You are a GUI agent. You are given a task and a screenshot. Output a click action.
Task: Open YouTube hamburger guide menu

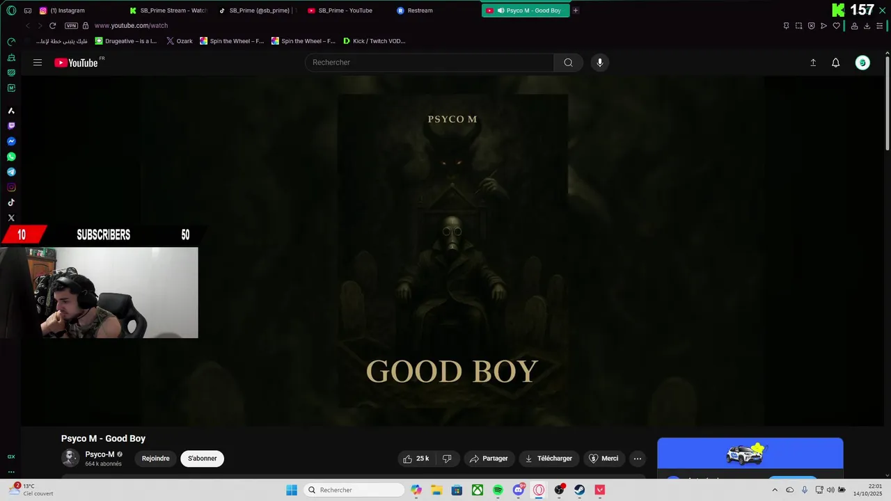click(38, 63)
